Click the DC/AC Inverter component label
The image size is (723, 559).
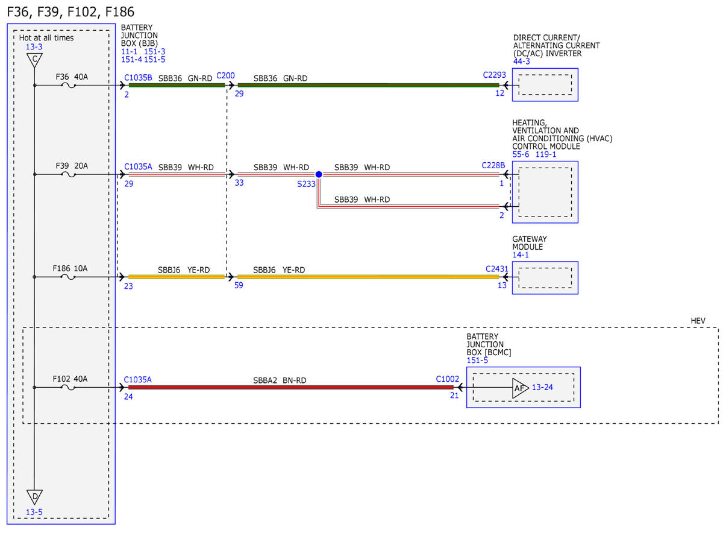[x=556, y=45]
